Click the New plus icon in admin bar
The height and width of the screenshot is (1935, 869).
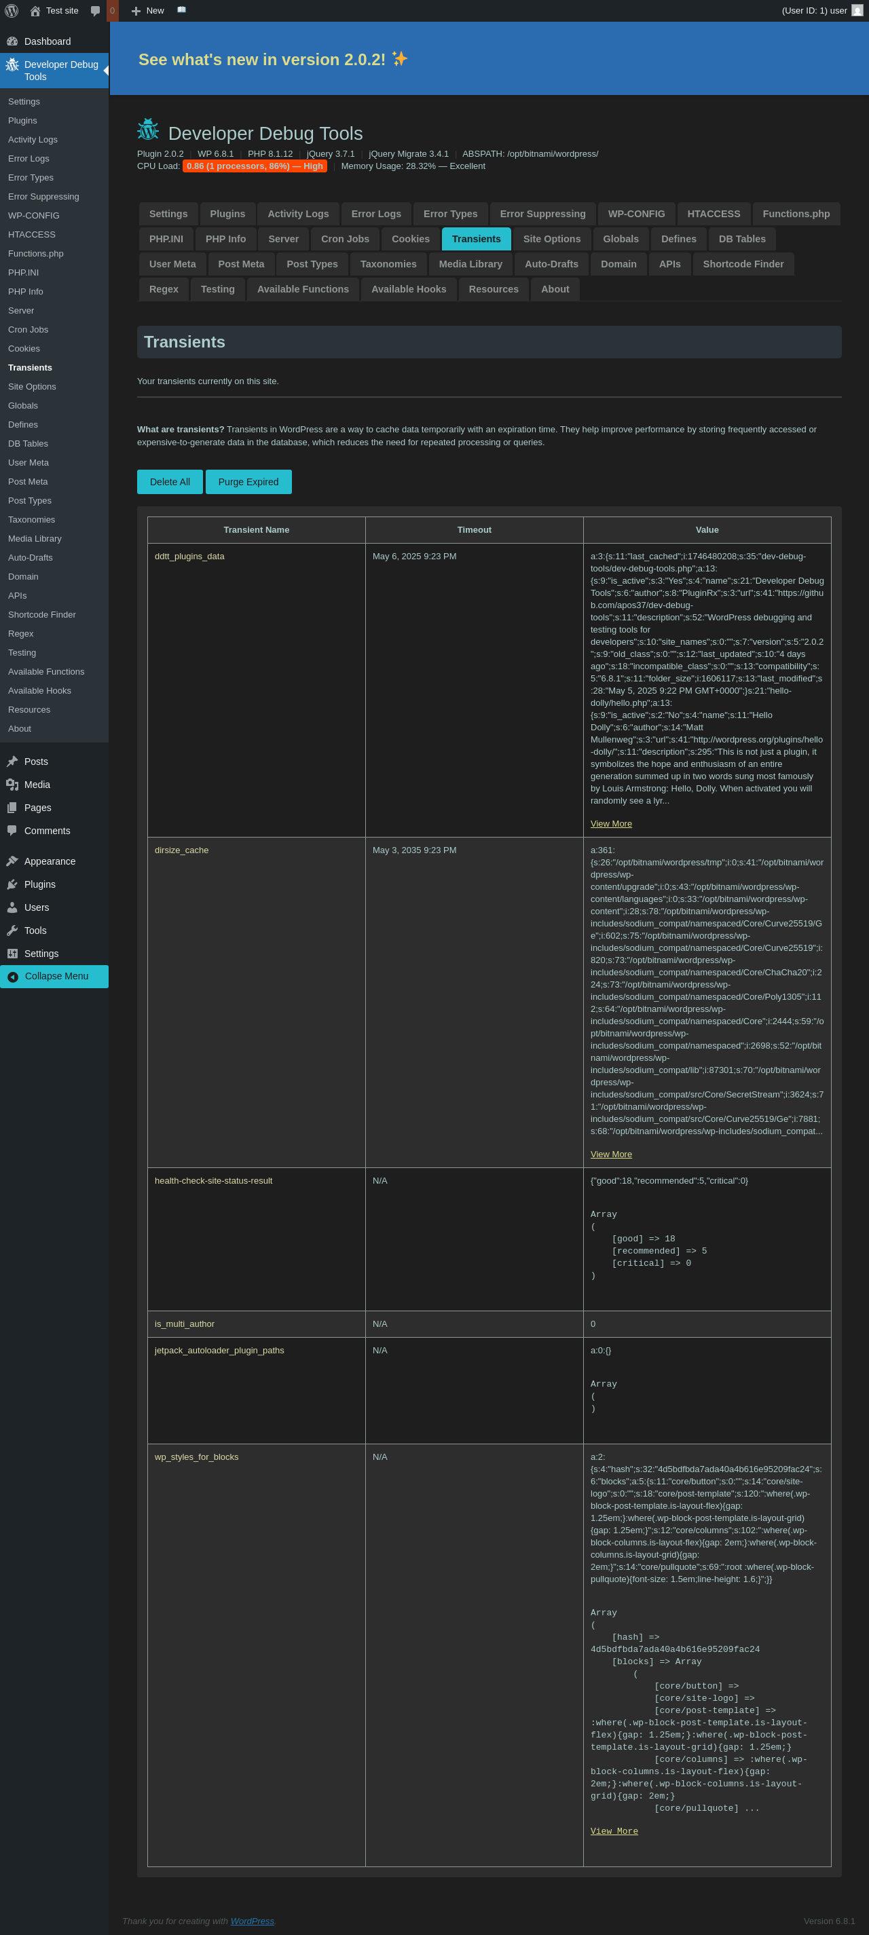[x=136, y=10]
